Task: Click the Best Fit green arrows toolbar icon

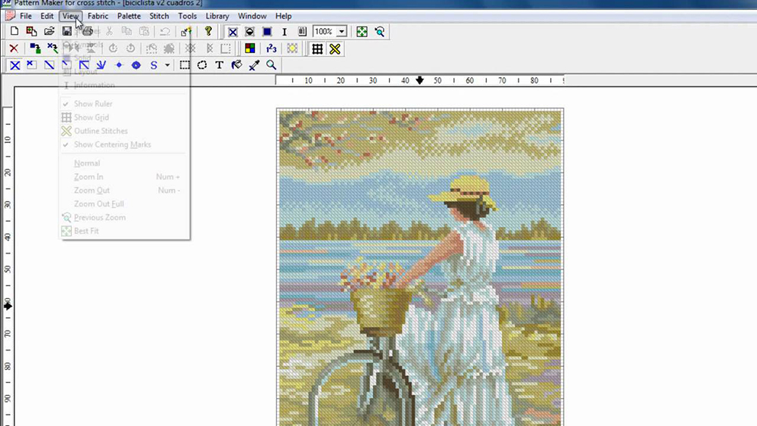Action: tap(362, 32)
